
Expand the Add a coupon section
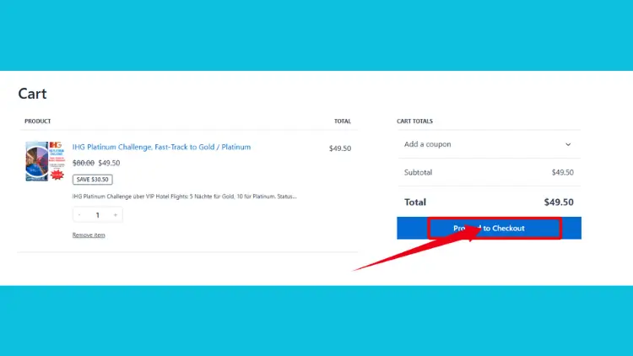(489, 144)
